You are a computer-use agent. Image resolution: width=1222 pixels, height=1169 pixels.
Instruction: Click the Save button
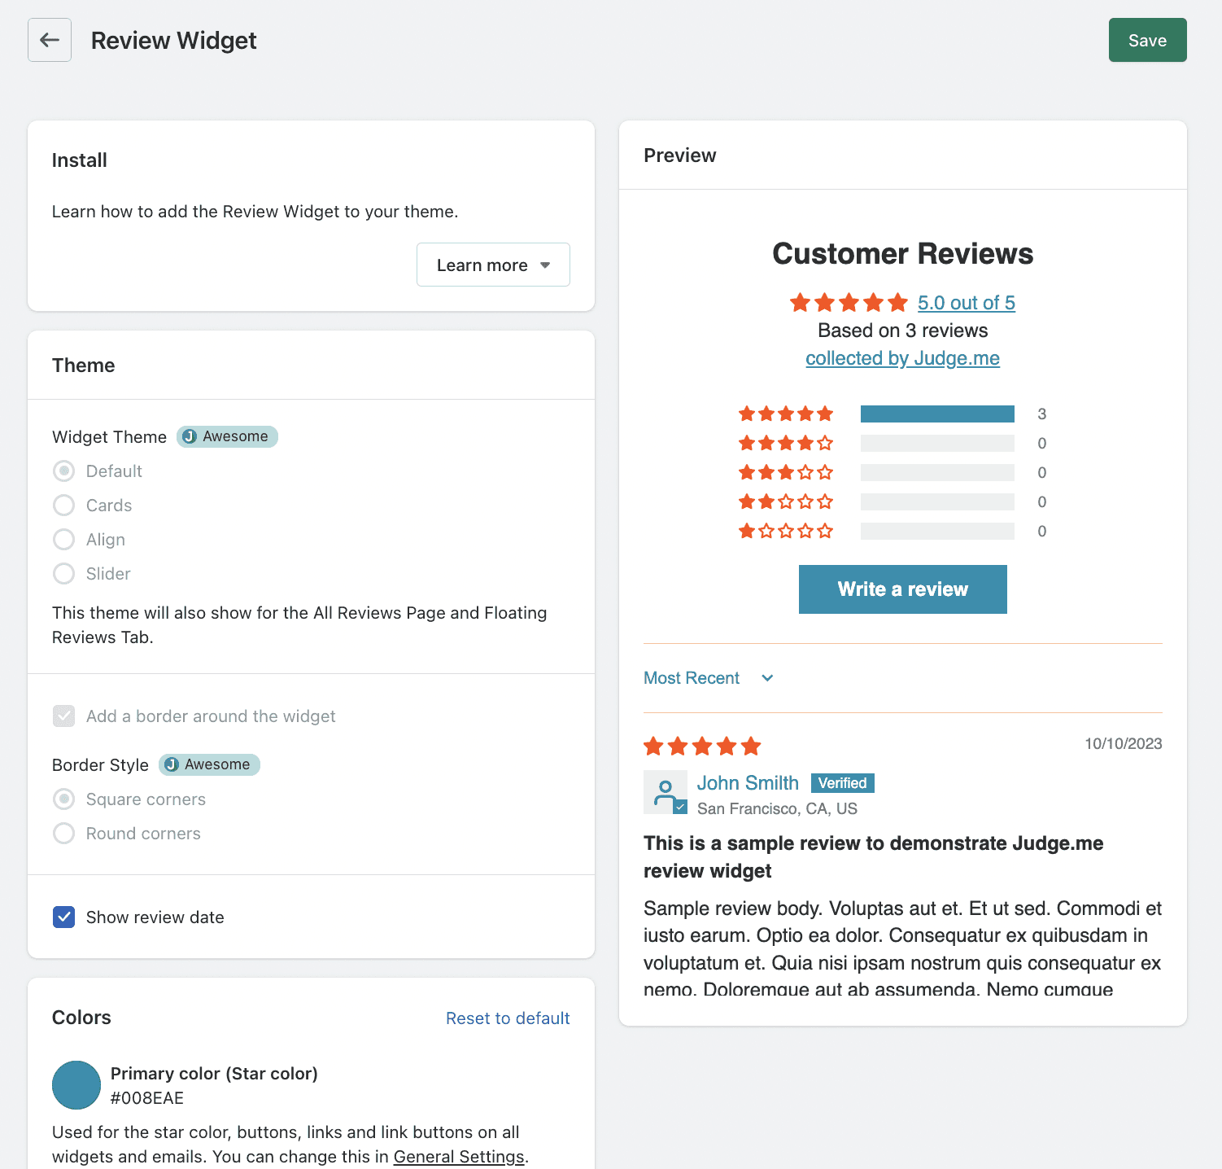tap(1147, 40)
